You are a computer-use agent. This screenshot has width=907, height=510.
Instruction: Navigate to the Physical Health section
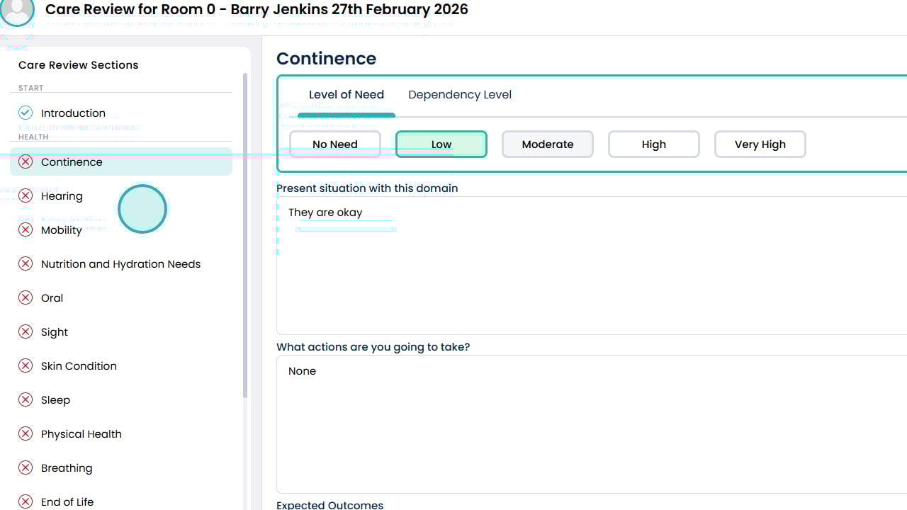tap(81, 434)
